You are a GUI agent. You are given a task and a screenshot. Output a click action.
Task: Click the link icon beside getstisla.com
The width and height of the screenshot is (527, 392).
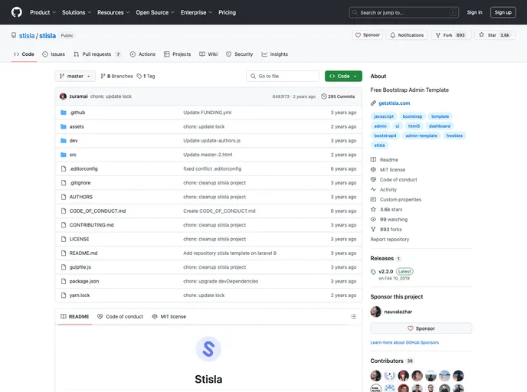[x=373, y=103]
